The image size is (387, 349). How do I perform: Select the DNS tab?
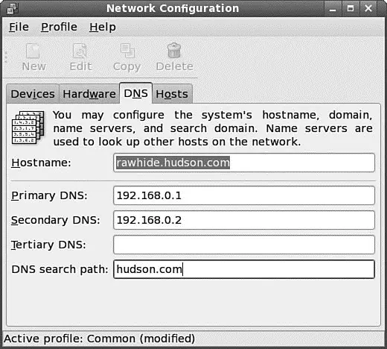click(x=135, y=93)
